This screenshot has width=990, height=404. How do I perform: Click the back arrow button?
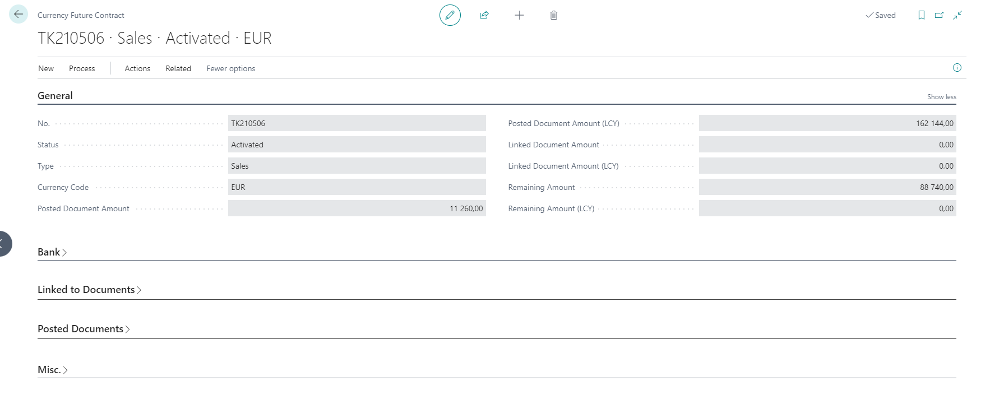pos(18,15)
